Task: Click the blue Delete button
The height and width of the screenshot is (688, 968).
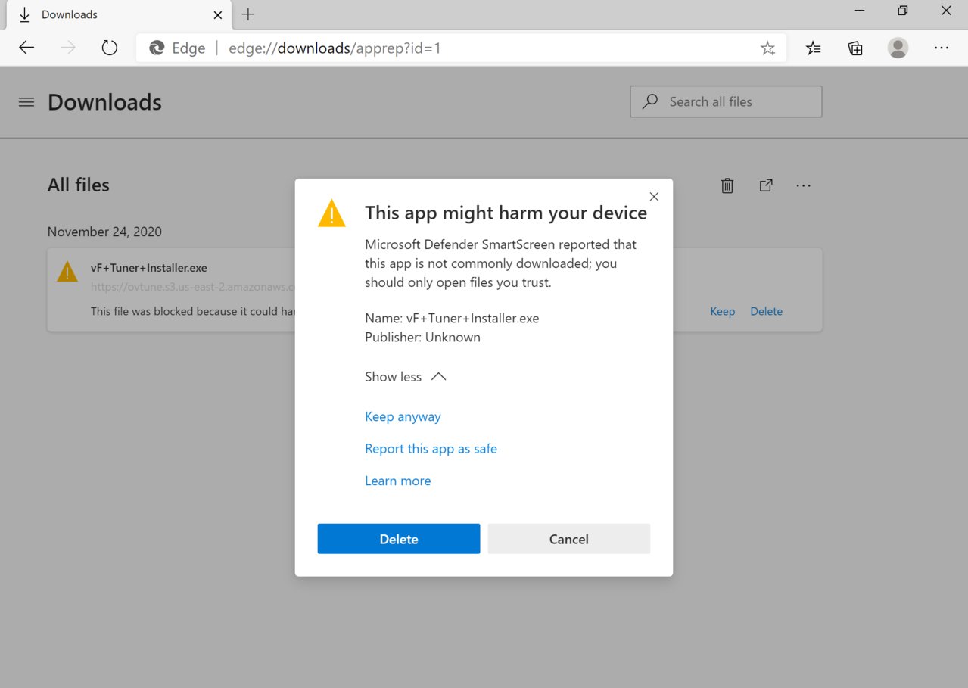Action: pyautogui.click(x=399, y=539)
